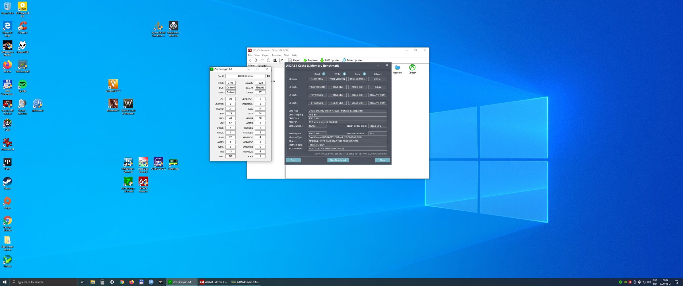Select the Corsair SSD Toolbox desktop icon
The height and width of the screenshot is (286, 683).
pyautogui.click(x=7, y=107)
